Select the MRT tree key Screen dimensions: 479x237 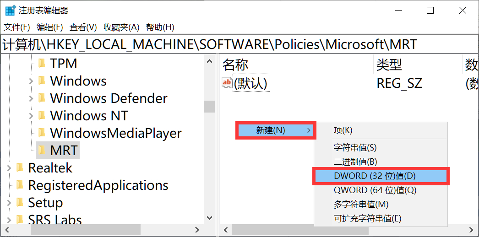click(x=64, y=151)
